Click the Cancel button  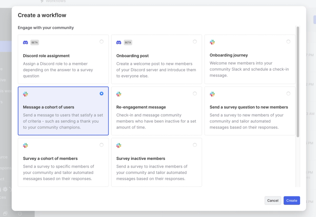(x=272, y=200)
